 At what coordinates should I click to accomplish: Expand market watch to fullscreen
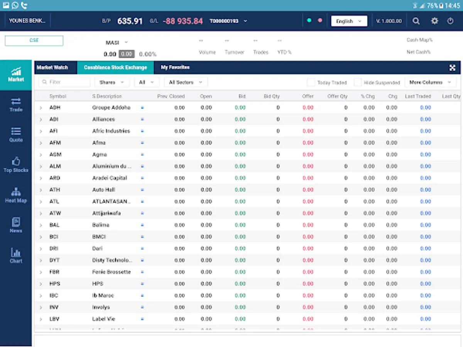[453, 68]
